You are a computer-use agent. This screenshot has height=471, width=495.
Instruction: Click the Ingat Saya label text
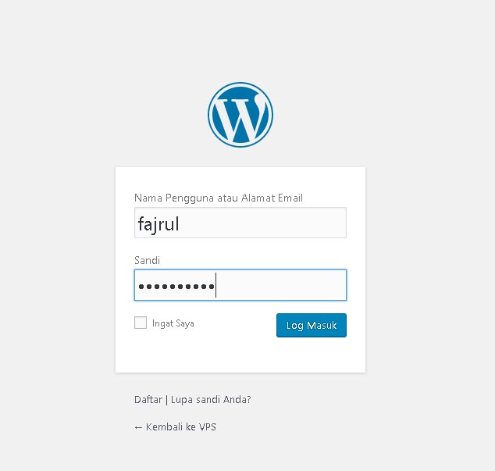[173, 323]
